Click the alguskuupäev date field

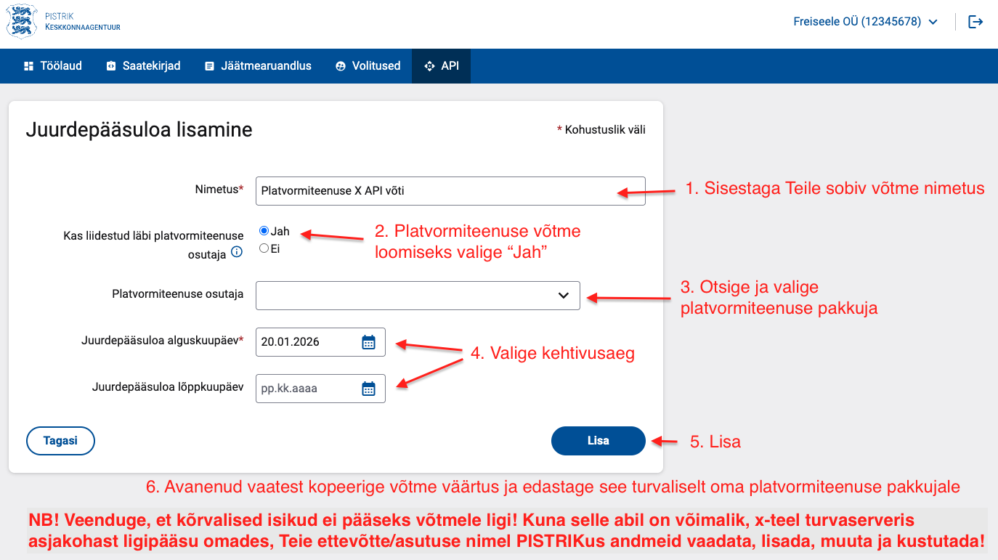[x=320, y=342]
